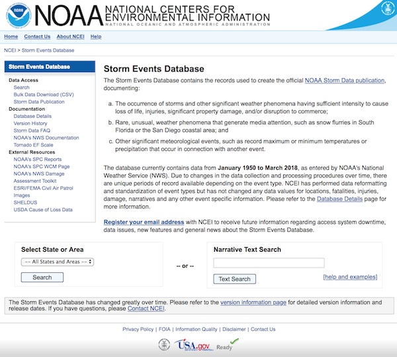397x357 pixels.
Task: Open Help in the top navigation
Action: [96, 36]
